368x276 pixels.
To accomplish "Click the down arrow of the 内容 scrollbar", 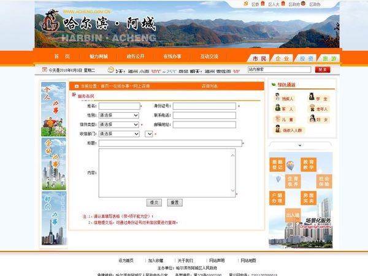I will 232,190.
